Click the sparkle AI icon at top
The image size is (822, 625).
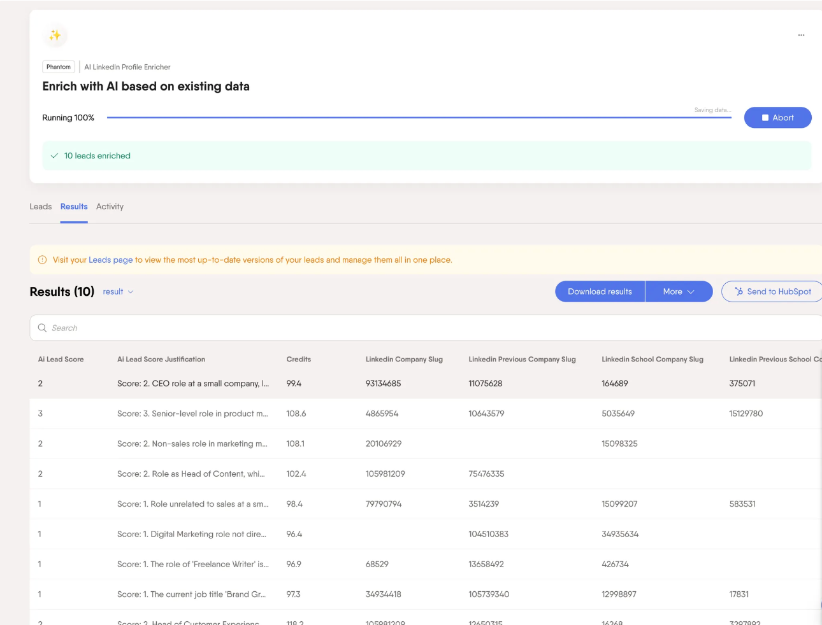coord(55,36)
